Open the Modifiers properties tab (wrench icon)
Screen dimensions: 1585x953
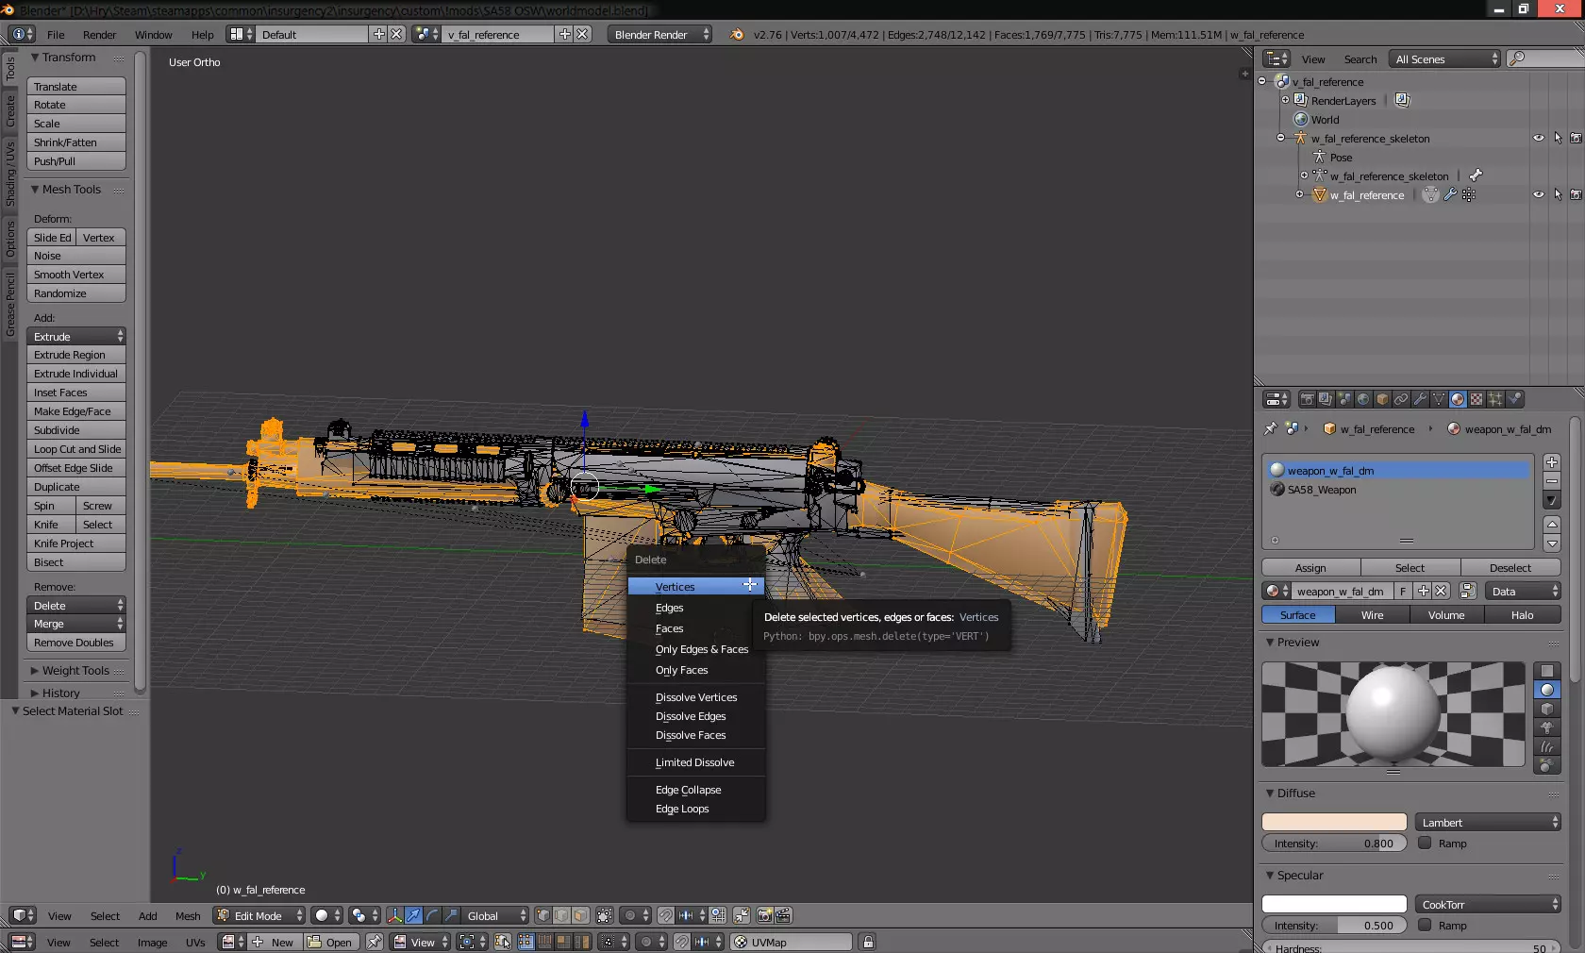click(x=1420, y=399)
